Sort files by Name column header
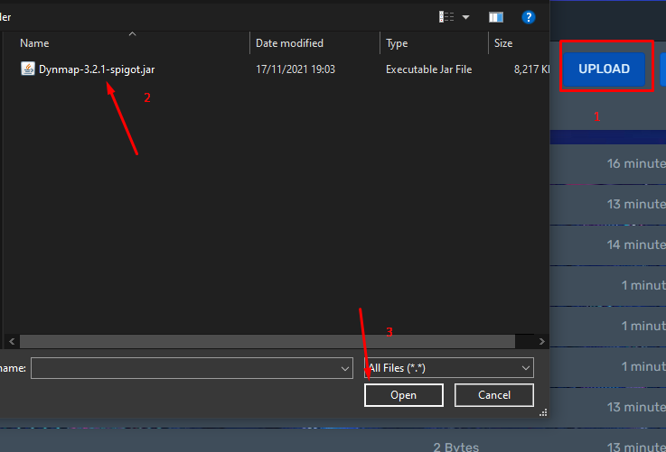666x452 pixels. [34, 43]
